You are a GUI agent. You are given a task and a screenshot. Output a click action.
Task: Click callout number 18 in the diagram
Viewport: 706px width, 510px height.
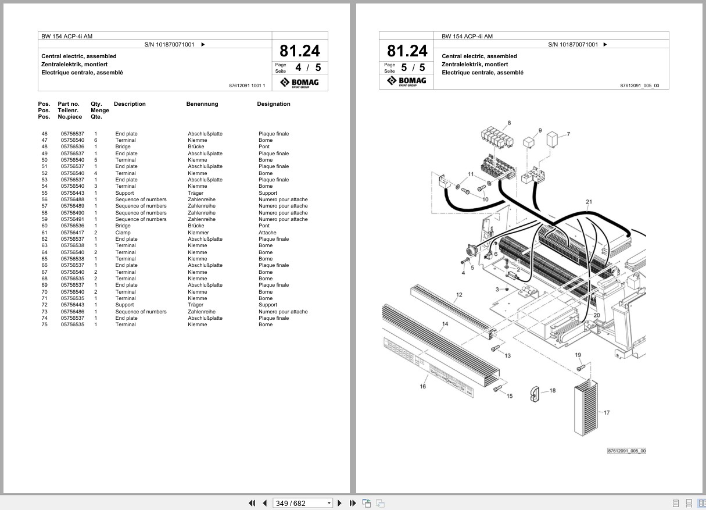(552, 390)
